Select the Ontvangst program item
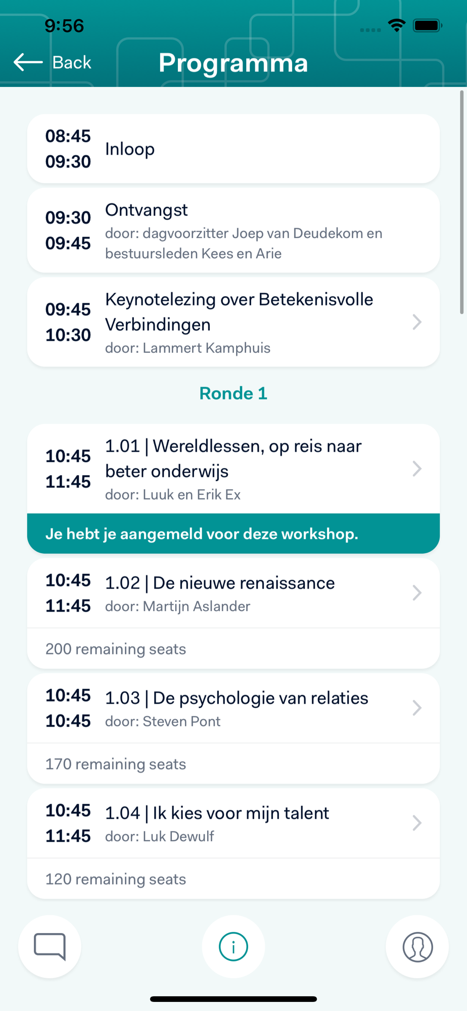Image resolution: width=467 pixels, height=1011 pixels. (233, 231)
